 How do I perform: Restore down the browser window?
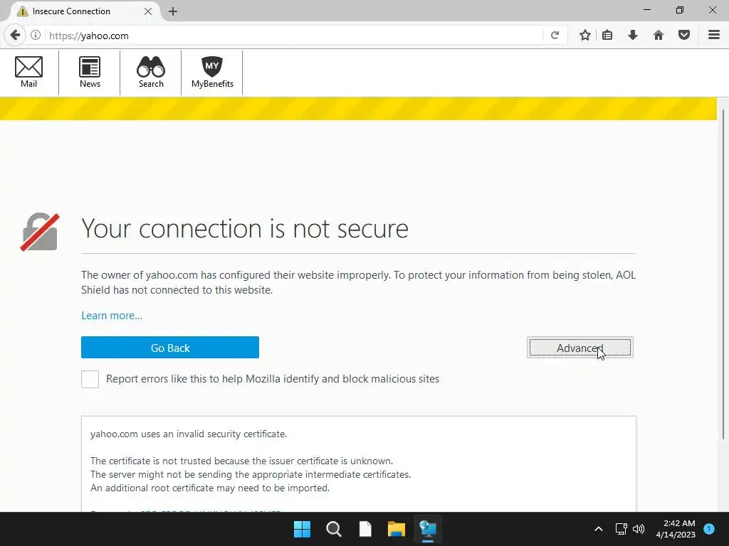pyautogui.click(x=680, y=10)
